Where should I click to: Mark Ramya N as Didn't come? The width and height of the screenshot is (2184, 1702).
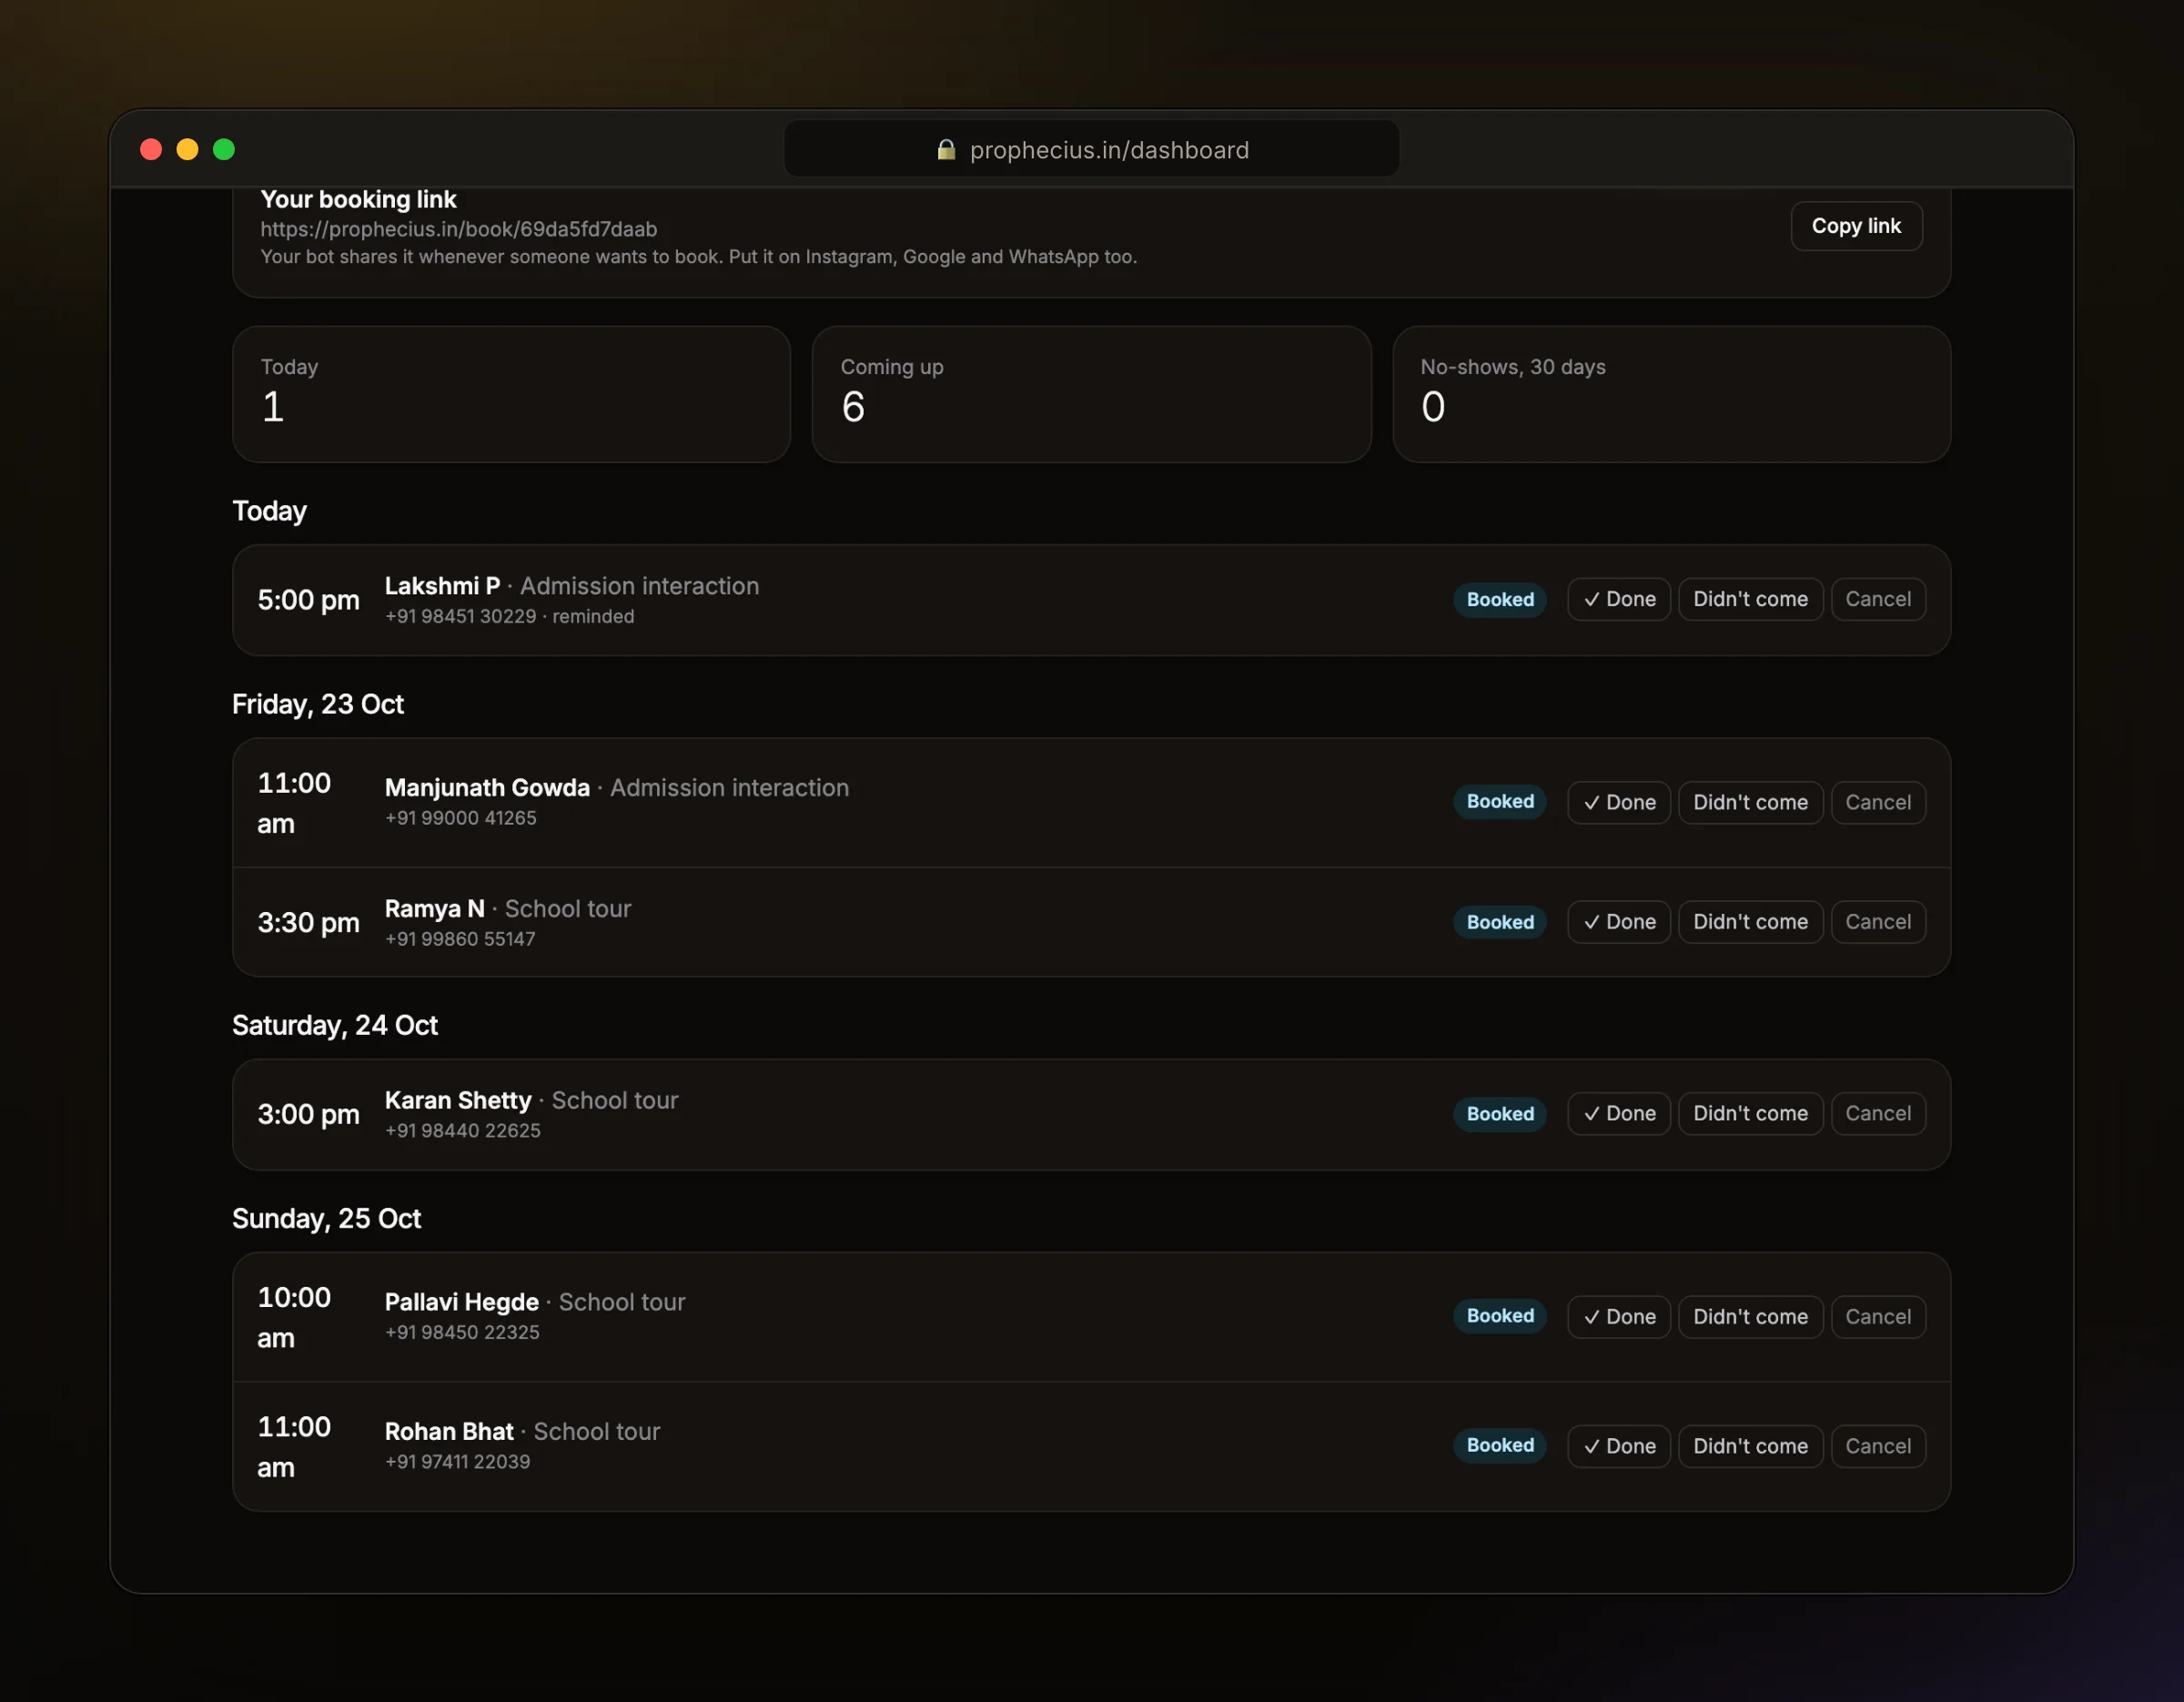[1750, 922]
